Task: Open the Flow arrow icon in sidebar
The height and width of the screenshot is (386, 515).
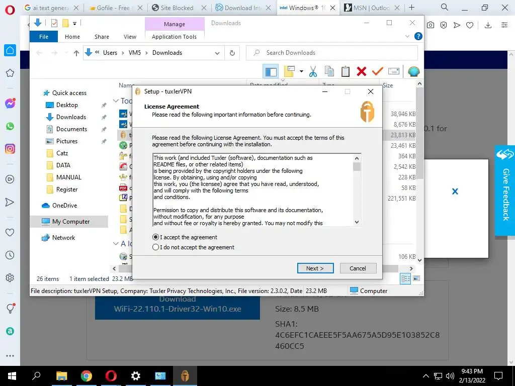Action: pos(10,202)
